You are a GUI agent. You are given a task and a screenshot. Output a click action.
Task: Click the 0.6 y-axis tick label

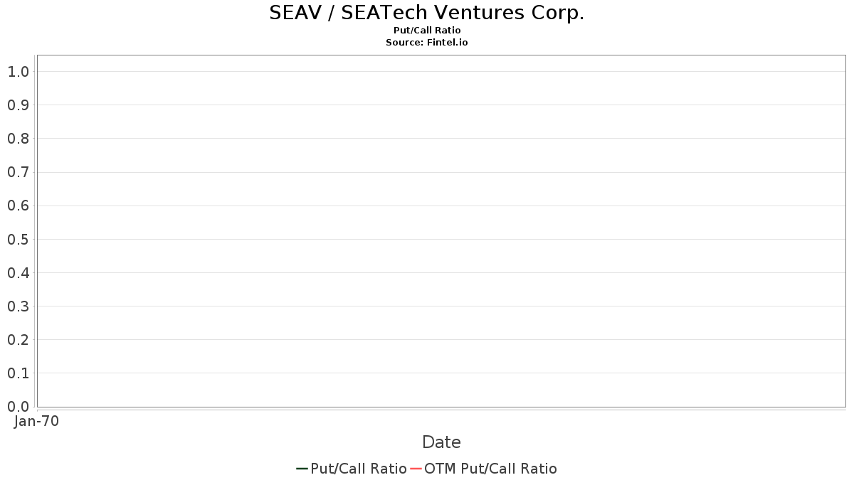click(x=18, y=206)
